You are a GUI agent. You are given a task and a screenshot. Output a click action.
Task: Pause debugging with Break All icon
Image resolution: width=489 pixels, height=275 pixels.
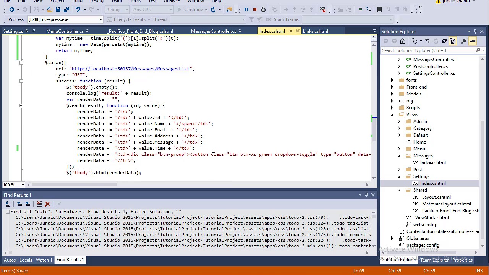point(246,10)
